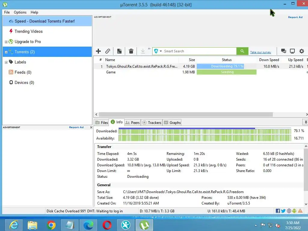This screenshot has height=231, width=308.
Task: Open the search provider shield dropdown
Action: point(158,51)
